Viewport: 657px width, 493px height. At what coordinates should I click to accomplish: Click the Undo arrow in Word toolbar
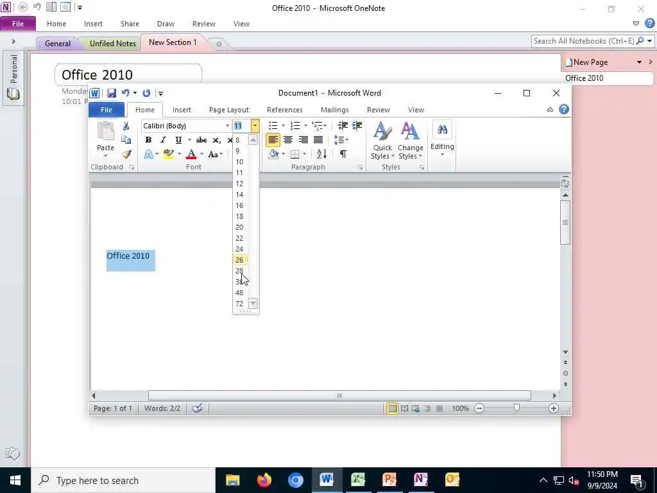pyautogui.click(x=125, y=93)
